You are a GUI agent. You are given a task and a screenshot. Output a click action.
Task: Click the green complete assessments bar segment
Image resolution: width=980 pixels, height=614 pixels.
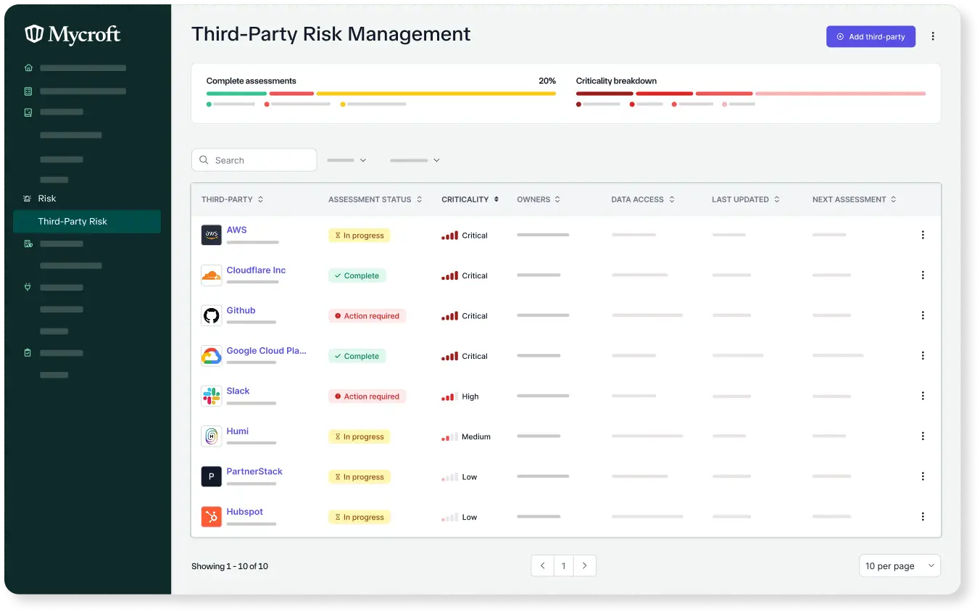point(236,94)
